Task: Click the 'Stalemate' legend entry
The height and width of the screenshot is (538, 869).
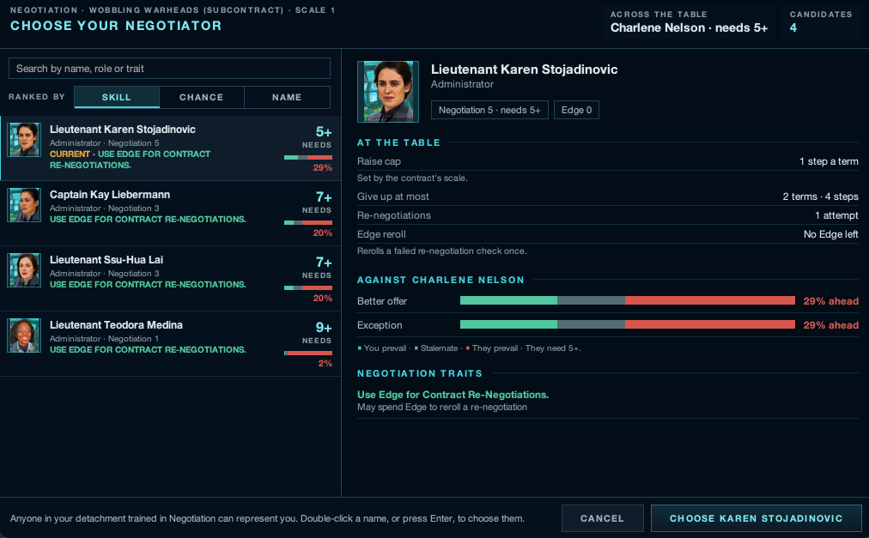Action: 436,348
